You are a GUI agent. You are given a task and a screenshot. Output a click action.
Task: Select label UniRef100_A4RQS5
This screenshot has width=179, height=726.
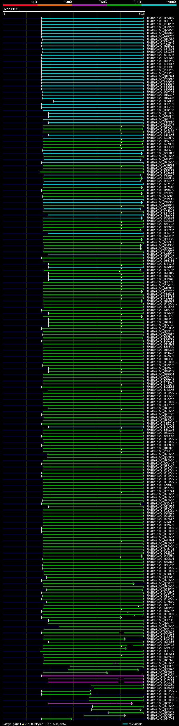pos(160,116)
